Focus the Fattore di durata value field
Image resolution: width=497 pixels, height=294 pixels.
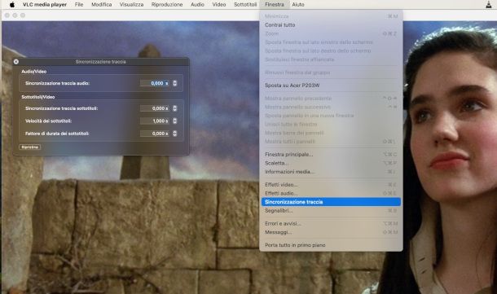point(155,134)
